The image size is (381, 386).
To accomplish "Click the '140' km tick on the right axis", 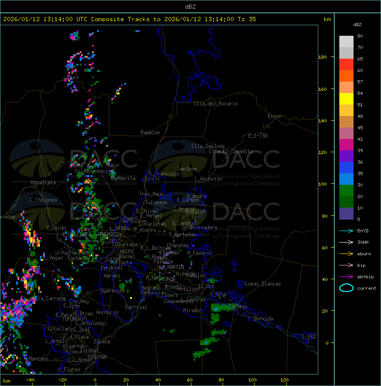I will pyautogui.click(x=322, y=121).
